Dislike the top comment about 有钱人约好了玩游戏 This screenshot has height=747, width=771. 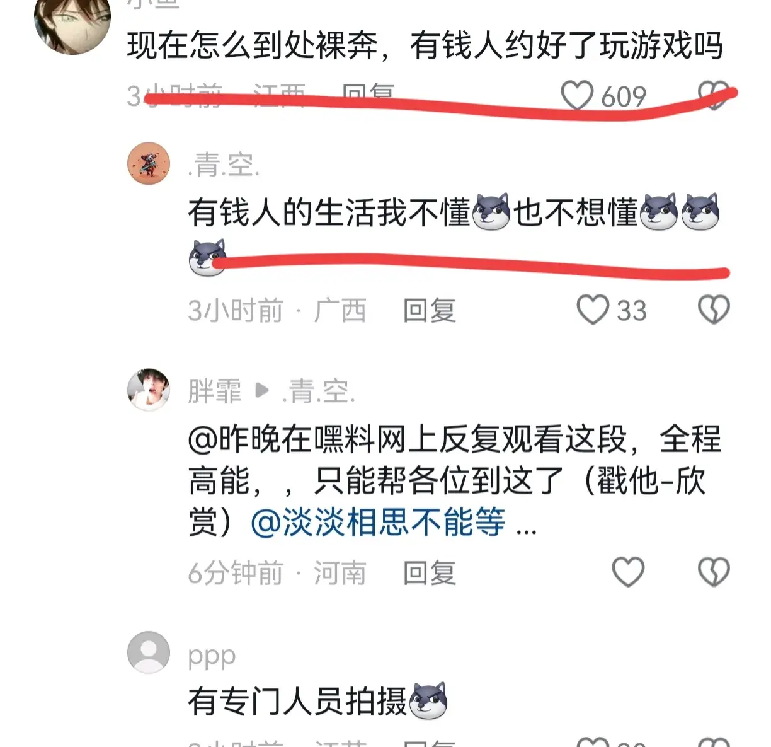714,95
